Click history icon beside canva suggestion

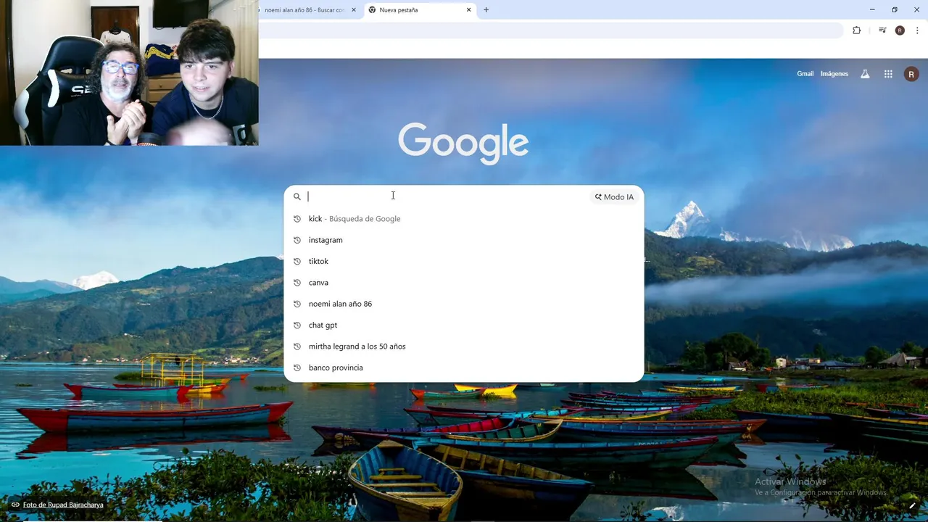pos(297,283)
